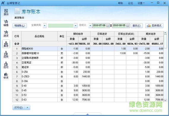Open end date calendar picker icon
The image size is (169, 116).
point(127,26)
